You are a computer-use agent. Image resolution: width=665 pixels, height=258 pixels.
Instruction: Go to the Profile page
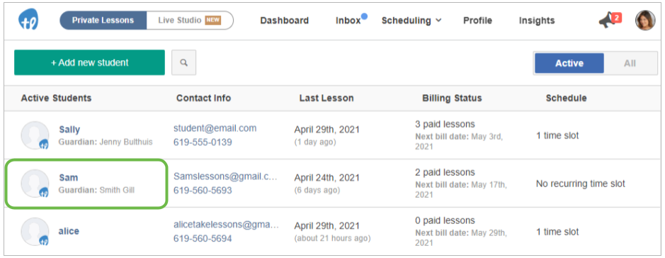[x=477, y=21]
